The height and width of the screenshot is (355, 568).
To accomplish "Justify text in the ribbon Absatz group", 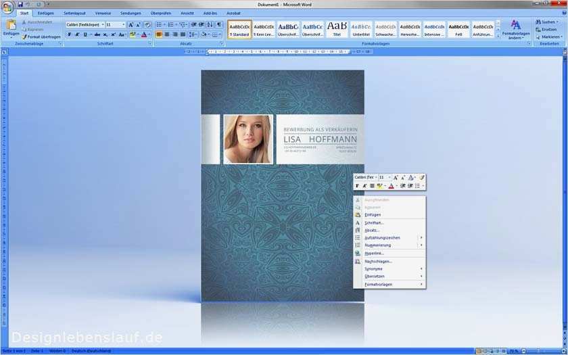I will tap(183, 34).
